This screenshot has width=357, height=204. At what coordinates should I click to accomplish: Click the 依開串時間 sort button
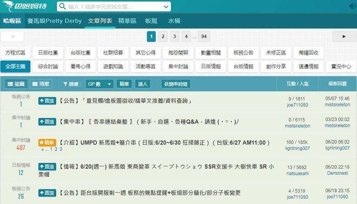tap(176, 84)
